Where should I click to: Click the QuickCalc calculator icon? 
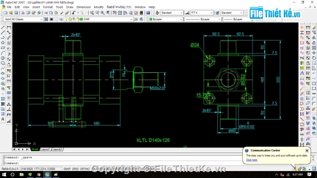coord(141,13)
